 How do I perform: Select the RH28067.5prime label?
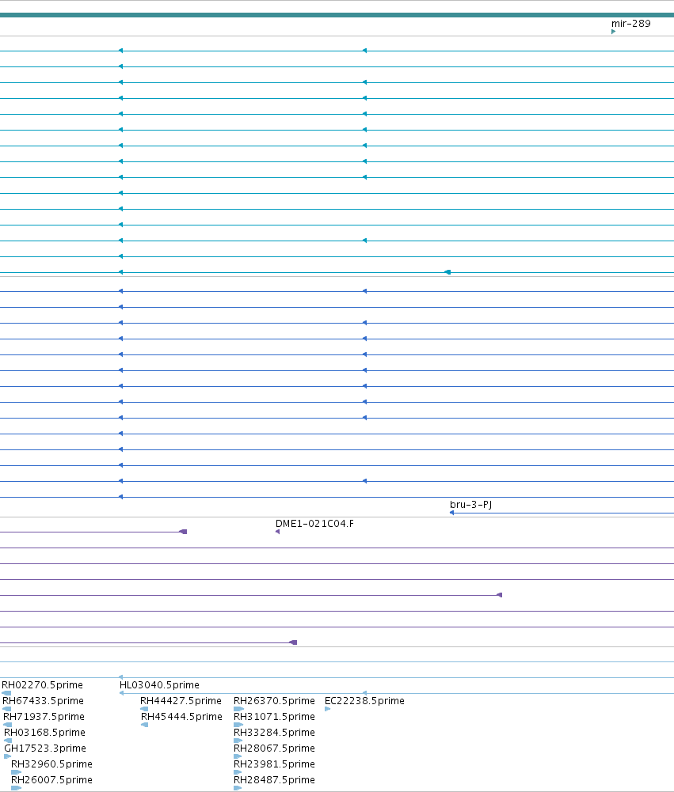click(274, 748)
